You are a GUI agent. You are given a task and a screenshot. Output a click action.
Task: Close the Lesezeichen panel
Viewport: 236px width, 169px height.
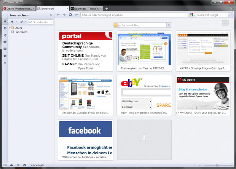tap(51, 15)
